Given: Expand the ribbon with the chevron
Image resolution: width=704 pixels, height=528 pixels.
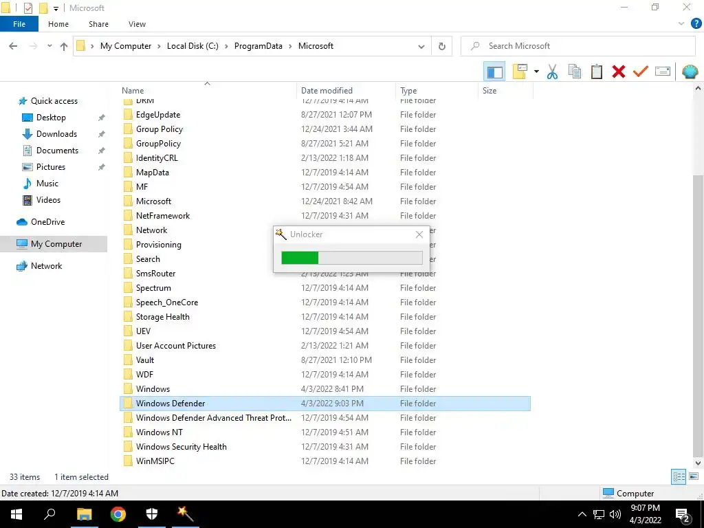Looking at the screenshot, I should pos(681,24).
